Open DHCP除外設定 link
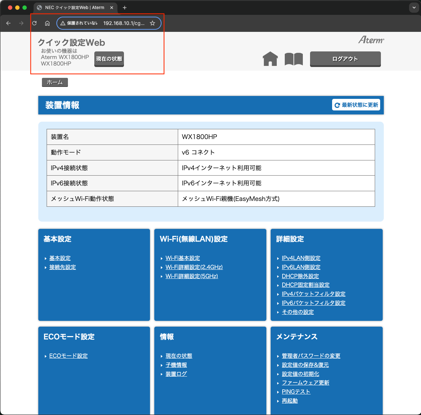This screenshot has height=415, width=421. pyautogui.click(x=300, y=276)
